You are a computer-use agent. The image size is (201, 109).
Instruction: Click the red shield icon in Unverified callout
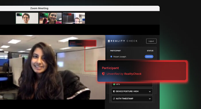pos(103,74)
